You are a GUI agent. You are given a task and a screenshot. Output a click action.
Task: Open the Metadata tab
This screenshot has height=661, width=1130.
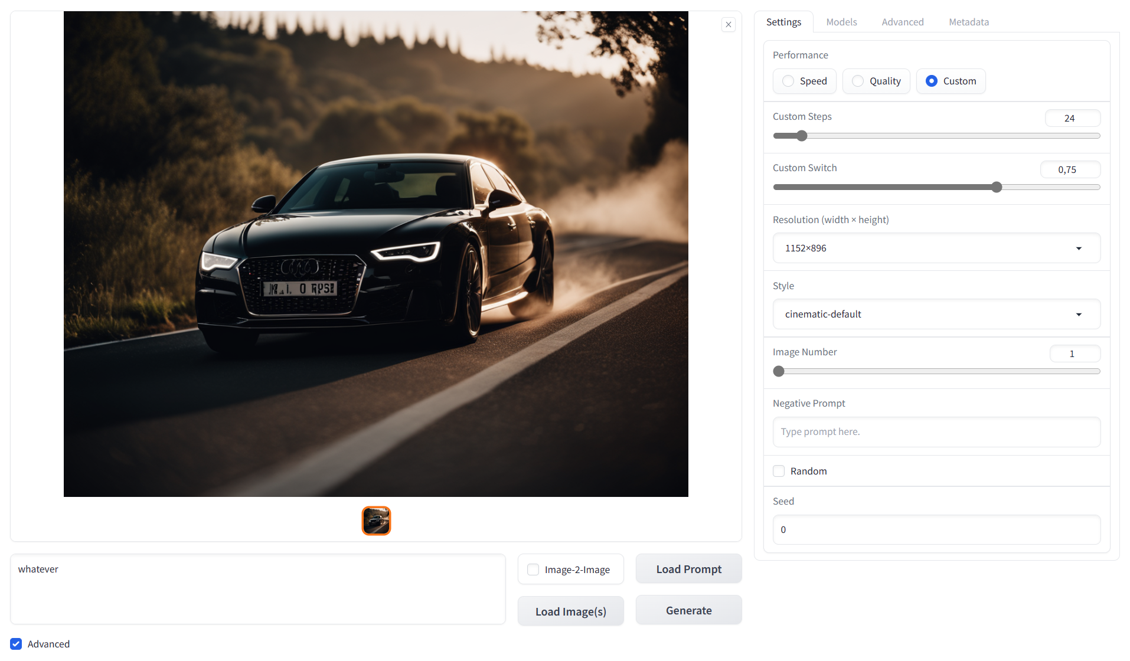point(969,22)
